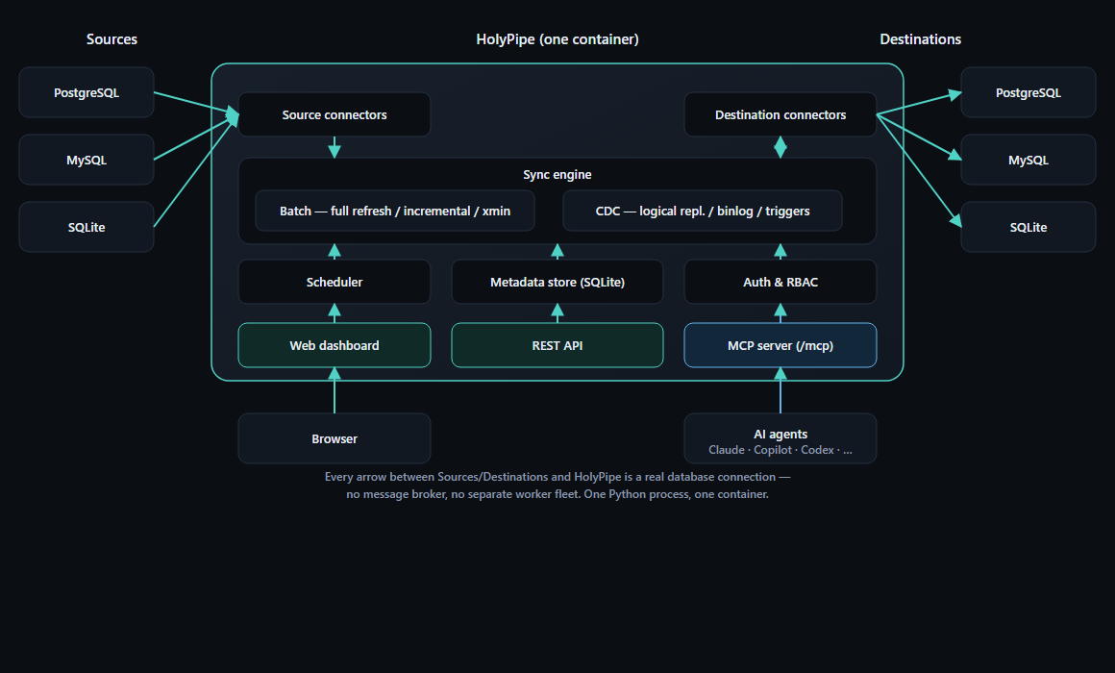Click the 'AI agents' title
Viewport: 1115px width, 673px height.
pyautogui.click(x=780, y=434)
